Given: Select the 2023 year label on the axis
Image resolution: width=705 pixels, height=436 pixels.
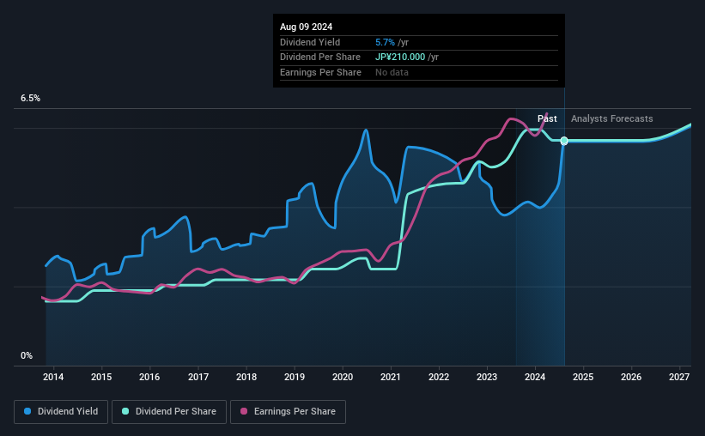Looking at the screenshot, I should click(x=487, y=377).
